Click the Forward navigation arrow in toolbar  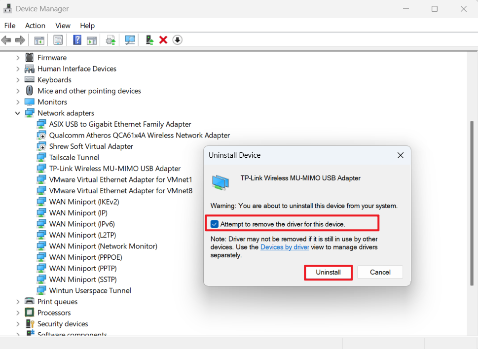20,39
